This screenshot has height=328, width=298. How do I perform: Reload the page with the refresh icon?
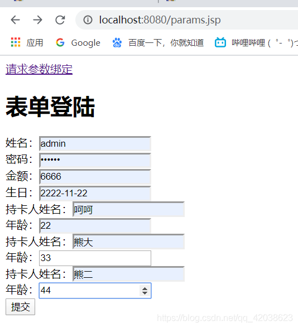(60, 20)
